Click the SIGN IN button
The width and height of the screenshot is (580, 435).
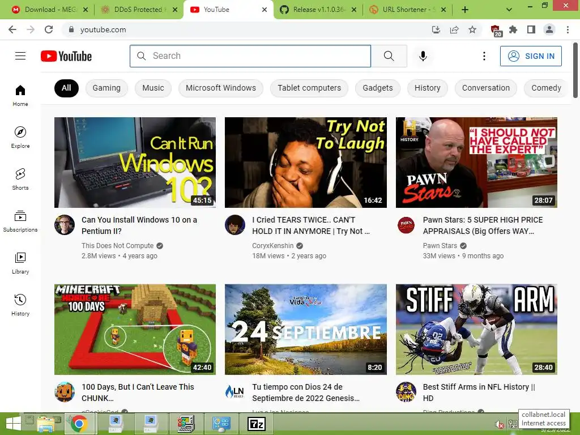click(531, 56)
